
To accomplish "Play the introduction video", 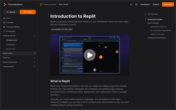I will [x=90, y=55].
